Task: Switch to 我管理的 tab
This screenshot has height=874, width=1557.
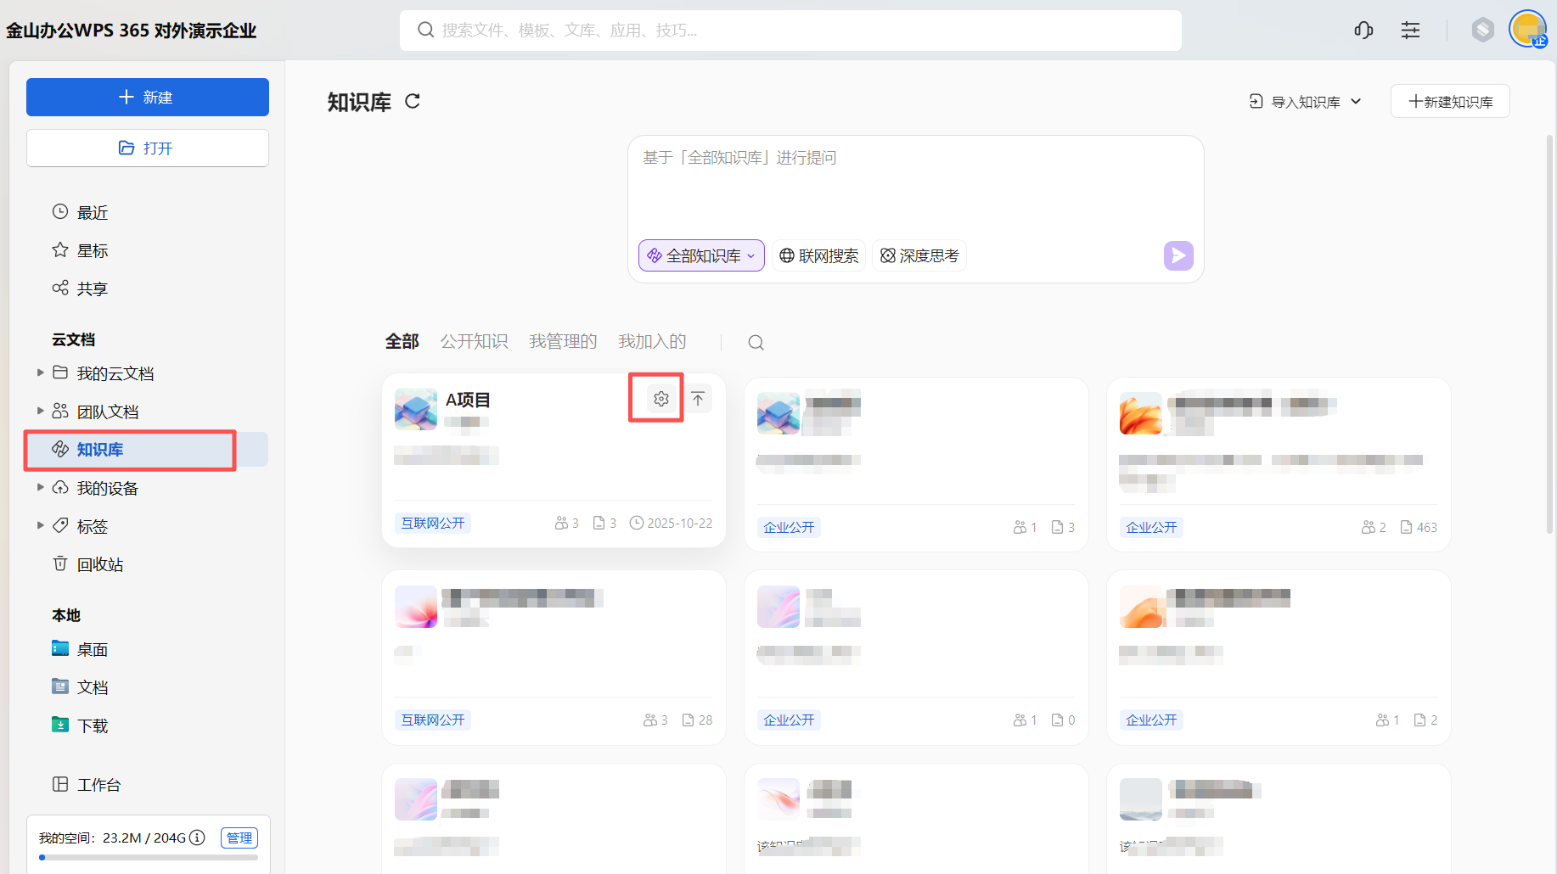Action: (x=563, y=341)
